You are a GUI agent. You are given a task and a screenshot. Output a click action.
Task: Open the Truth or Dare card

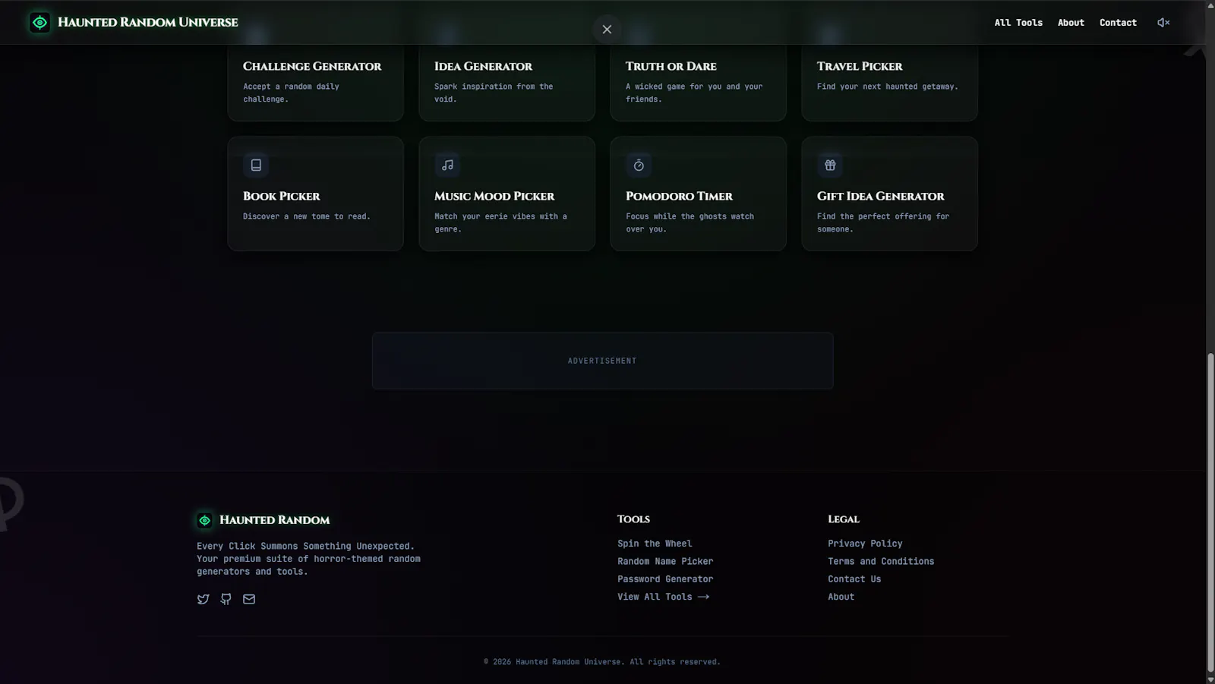point(698,82)
